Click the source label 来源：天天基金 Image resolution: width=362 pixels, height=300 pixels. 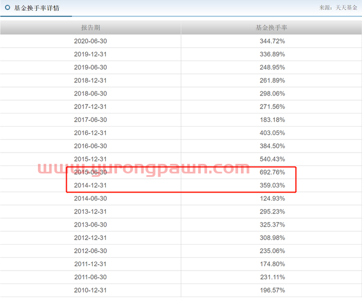coord(338,7)
